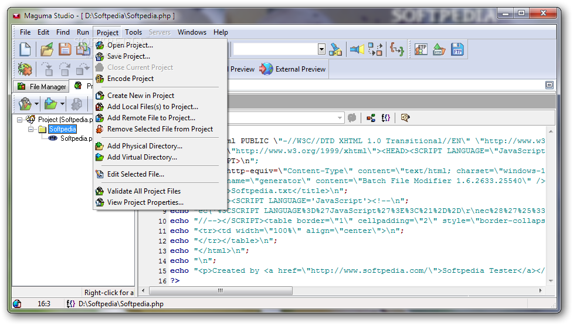Click the New File toolbar icon
The image size is (573, 325).
tap(25, 49)
